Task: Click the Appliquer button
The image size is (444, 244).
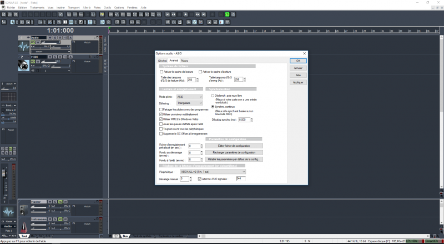Action: click(298, 82)
